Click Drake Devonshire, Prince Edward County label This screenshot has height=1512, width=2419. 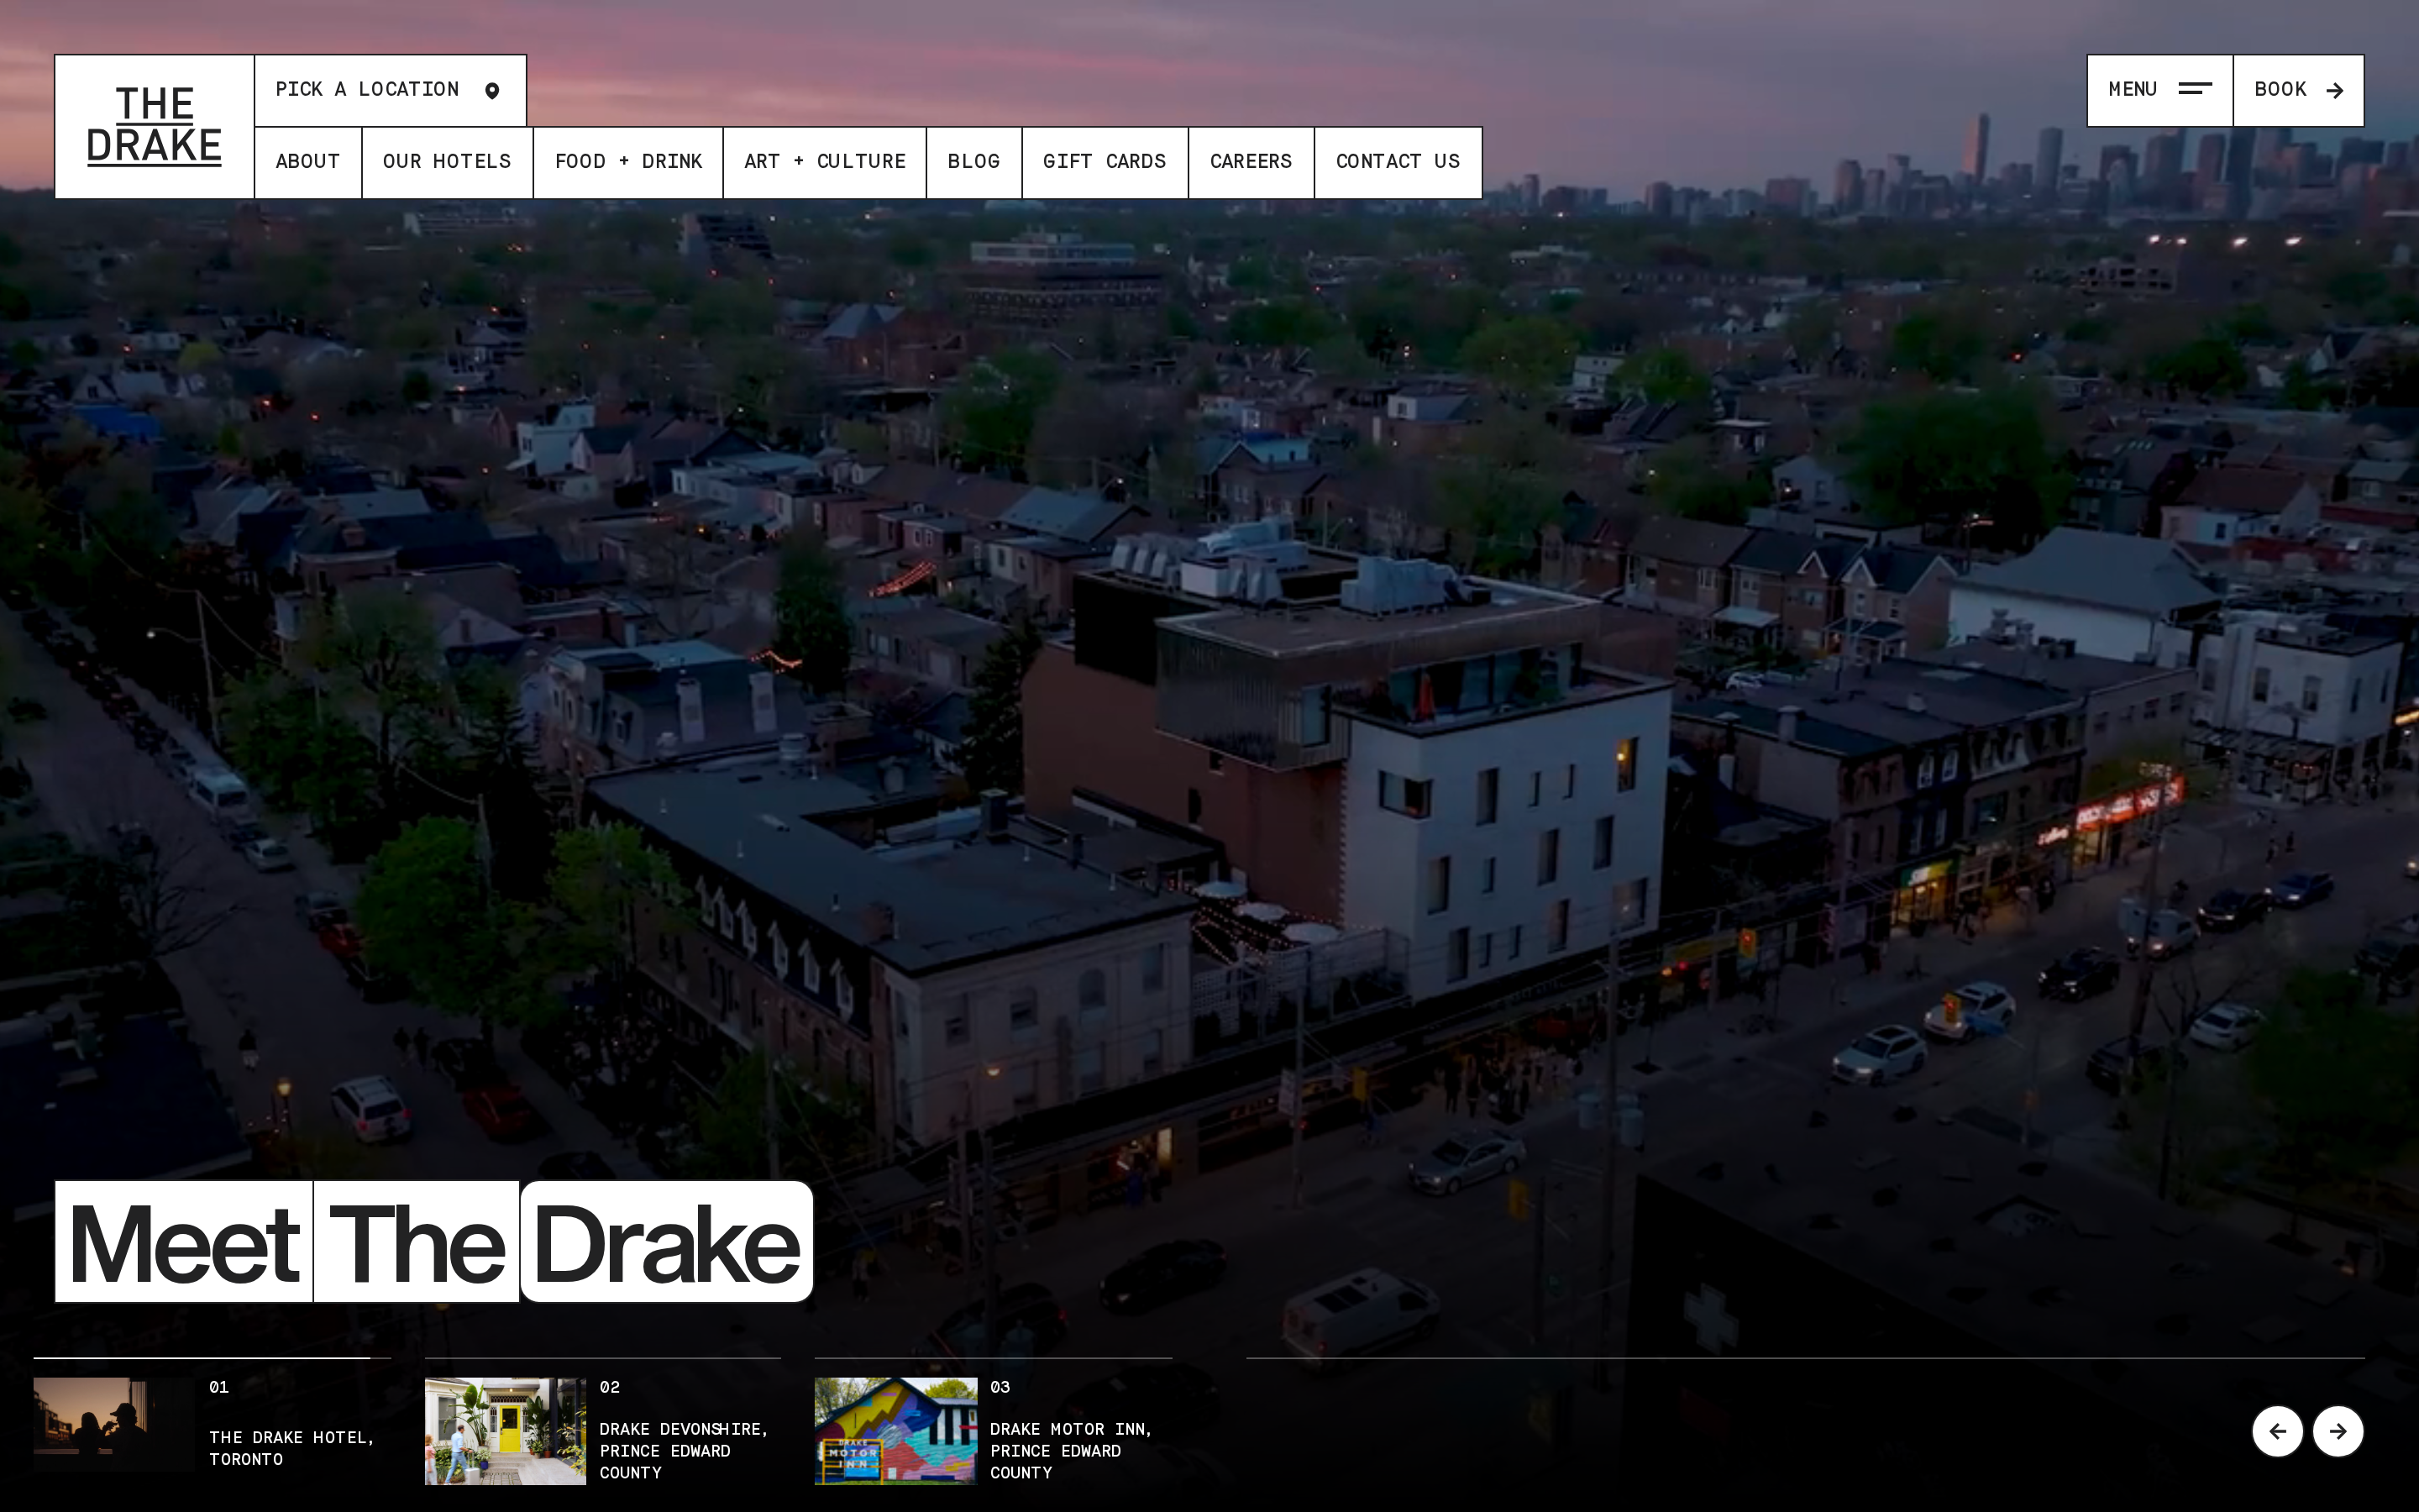click(684, 1451)
